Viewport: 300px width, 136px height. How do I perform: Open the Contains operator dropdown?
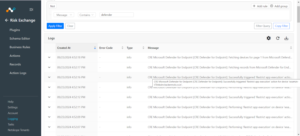[87, 15]
